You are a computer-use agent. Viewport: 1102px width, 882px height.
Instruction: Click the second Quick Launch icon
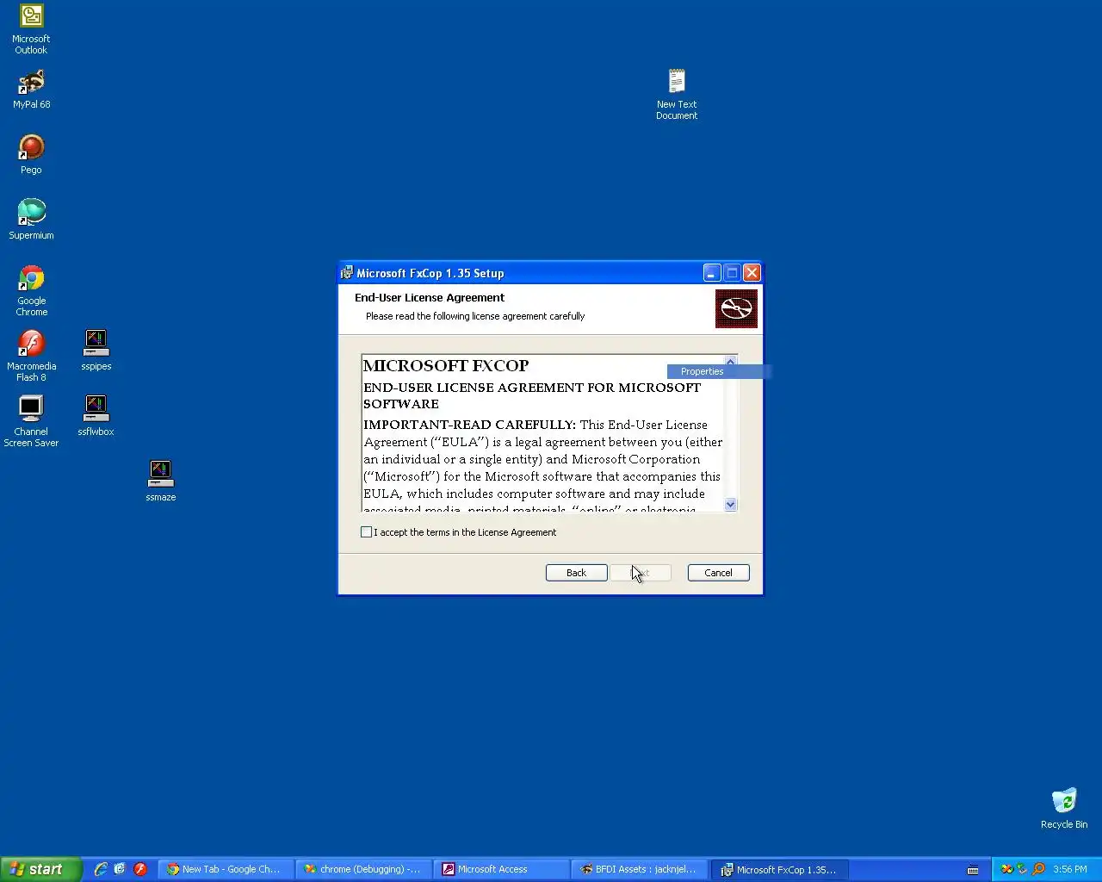[x=120, y=869]
